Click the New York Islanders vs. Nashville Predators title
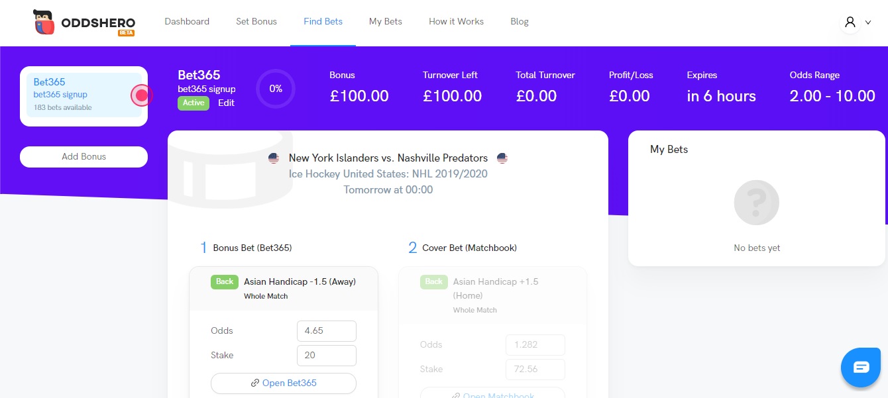 (388, 158)
